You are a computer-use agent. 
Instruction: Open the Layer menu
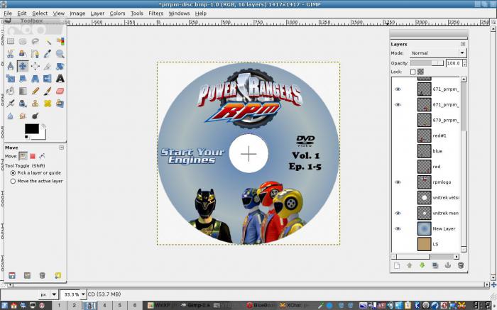97,13
